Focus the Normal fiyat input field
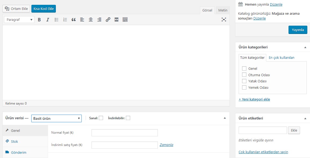Image resolution: width=310 pixels, height=158 pixels. pos(125,133)
